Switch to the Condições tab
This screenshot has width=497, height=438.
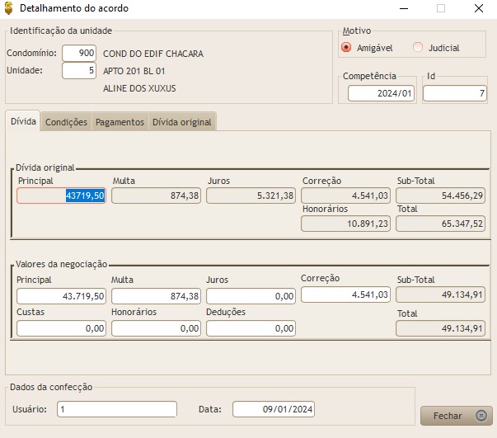[66, 122]
